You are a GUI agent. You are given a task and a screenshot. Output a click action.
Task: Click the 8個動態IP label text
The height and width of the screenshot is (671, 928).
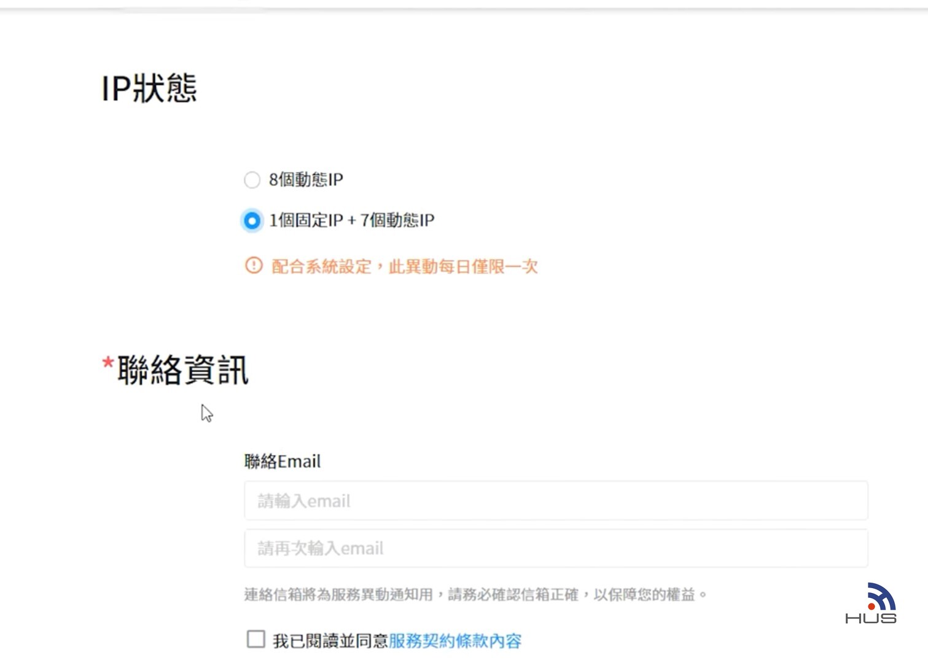306,180
